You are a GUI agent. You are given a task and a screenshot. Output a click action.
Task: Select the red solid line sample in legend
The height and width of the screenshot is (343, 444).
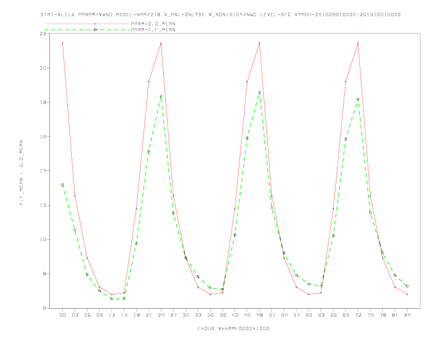[87, 24]
